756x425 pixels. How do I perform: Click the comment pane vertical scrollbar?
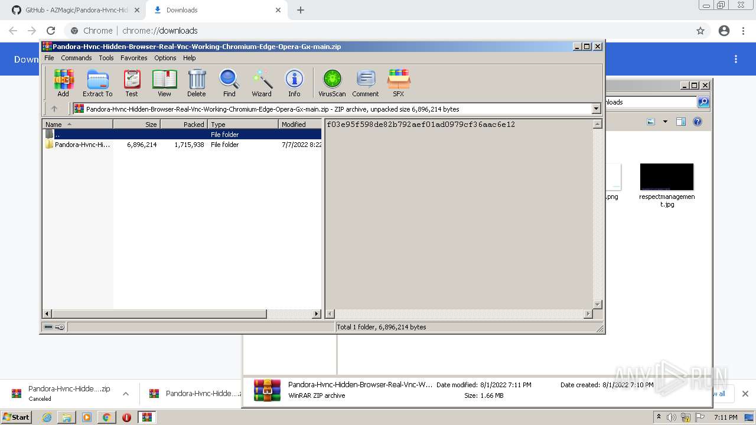coord(597,214)
